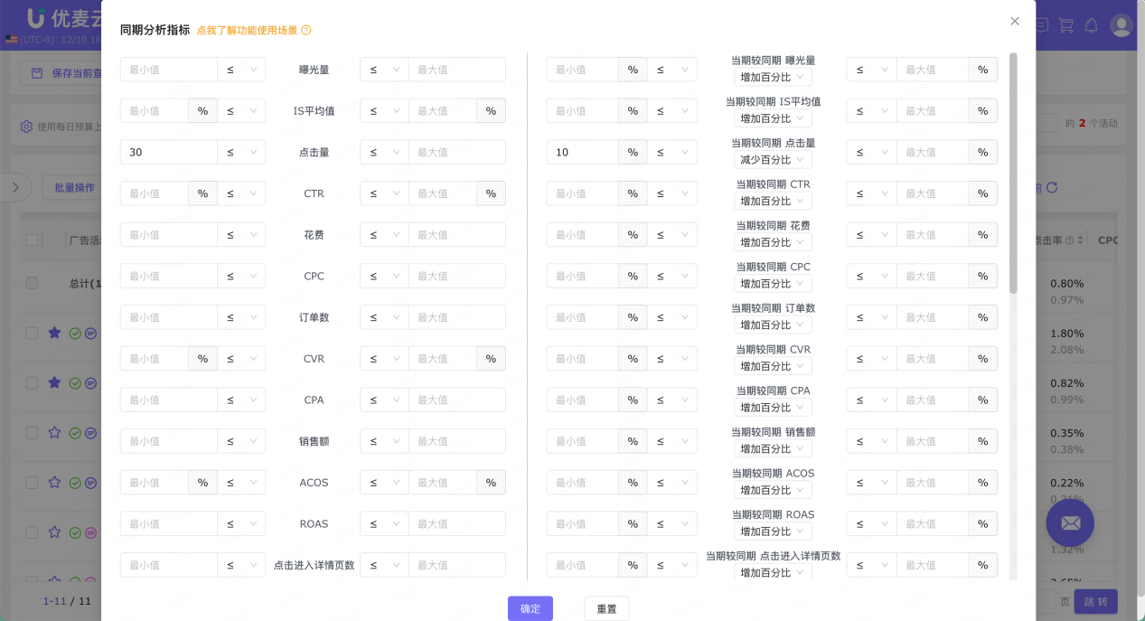This screenshot has width=1145, height=621.
Task: Open the shopping cart in the top bar
Action: pos(1066,25)
